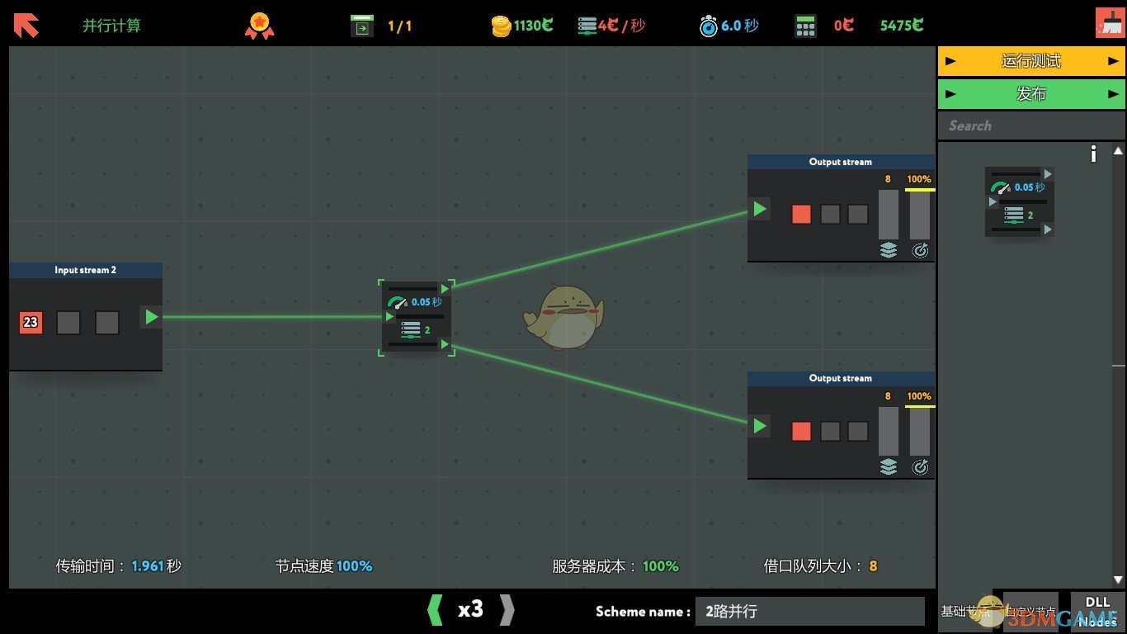Viewport: 1127px width, 634px height.
Task: Click the x3 multiplier text
Action: [x=470, y=610]
